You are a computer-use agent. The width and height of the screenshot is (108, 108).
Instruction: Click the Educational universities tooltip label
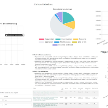click(14, 35)
